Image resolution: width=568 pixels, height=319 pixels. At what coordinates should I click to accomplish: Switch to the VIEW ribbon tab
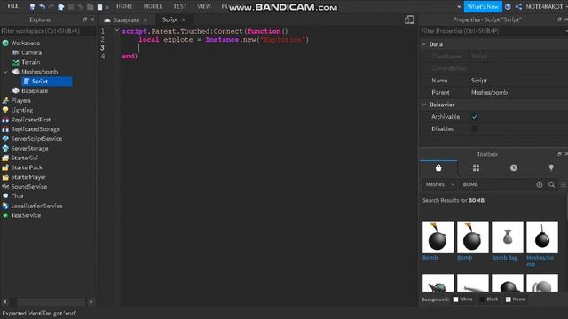pyautogui.click(x=204, y=6)
